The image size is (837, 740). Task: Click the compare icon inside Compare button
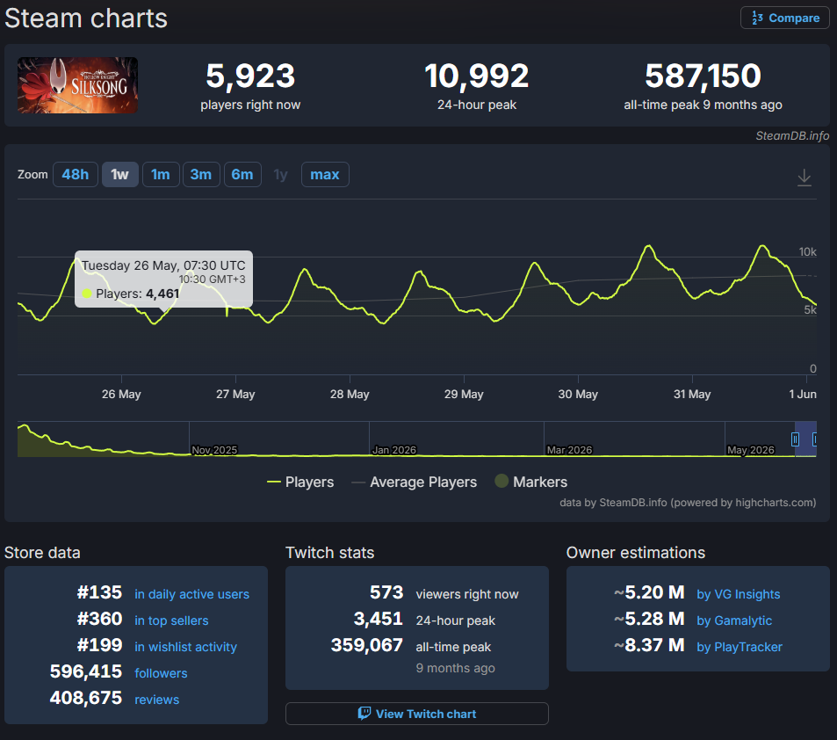pos(757,18)
